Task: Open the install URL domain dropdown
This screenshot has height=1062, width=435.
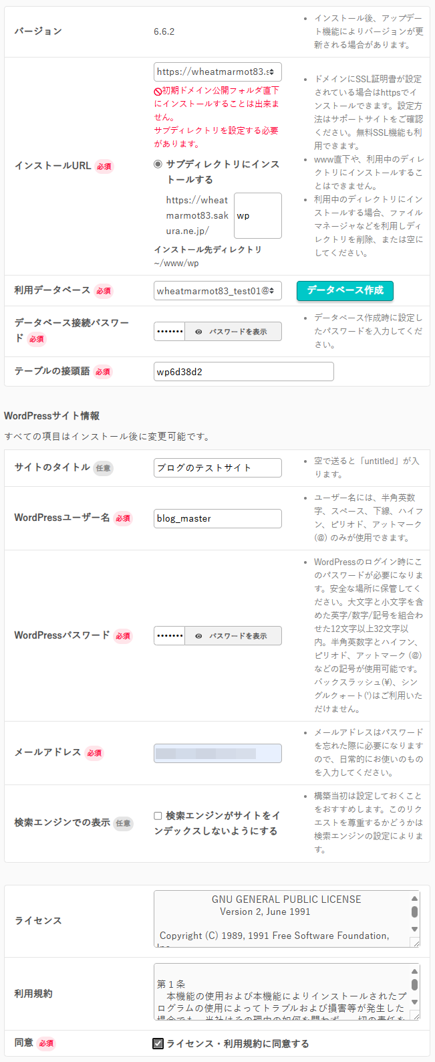Action: (217, 72)
